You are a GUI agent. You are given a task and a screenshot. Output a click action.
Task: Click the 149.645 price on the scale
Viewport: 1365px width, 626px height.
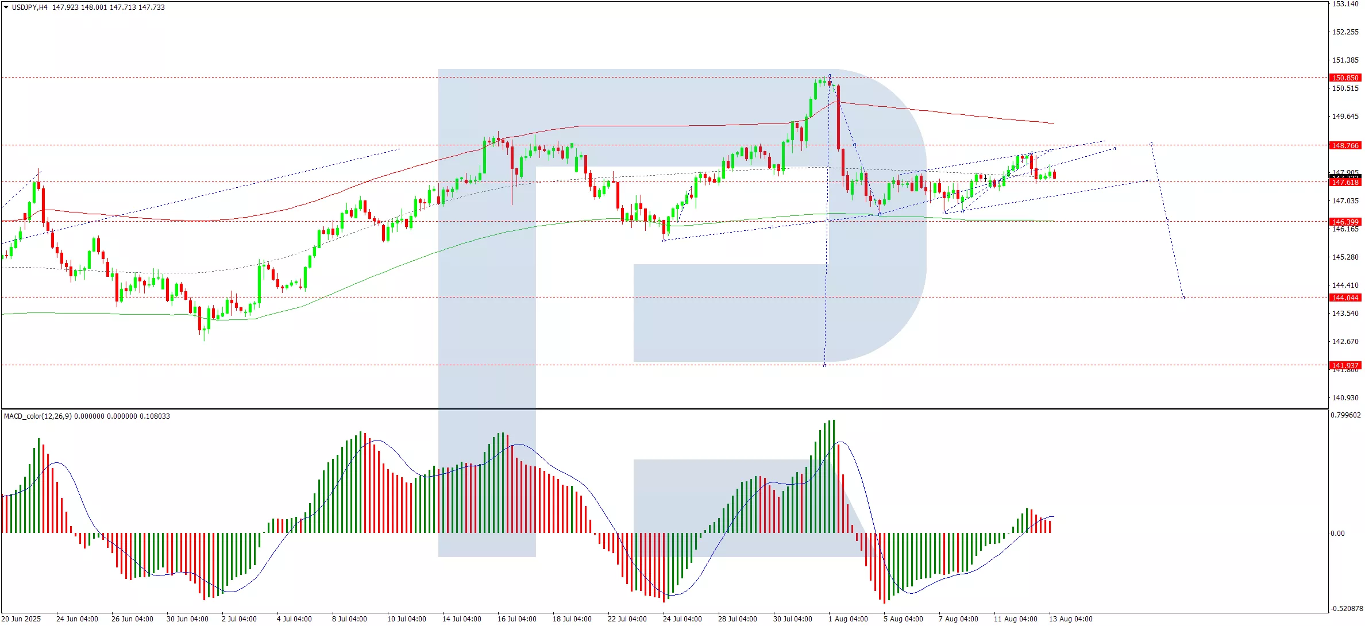coord(1345,117)
